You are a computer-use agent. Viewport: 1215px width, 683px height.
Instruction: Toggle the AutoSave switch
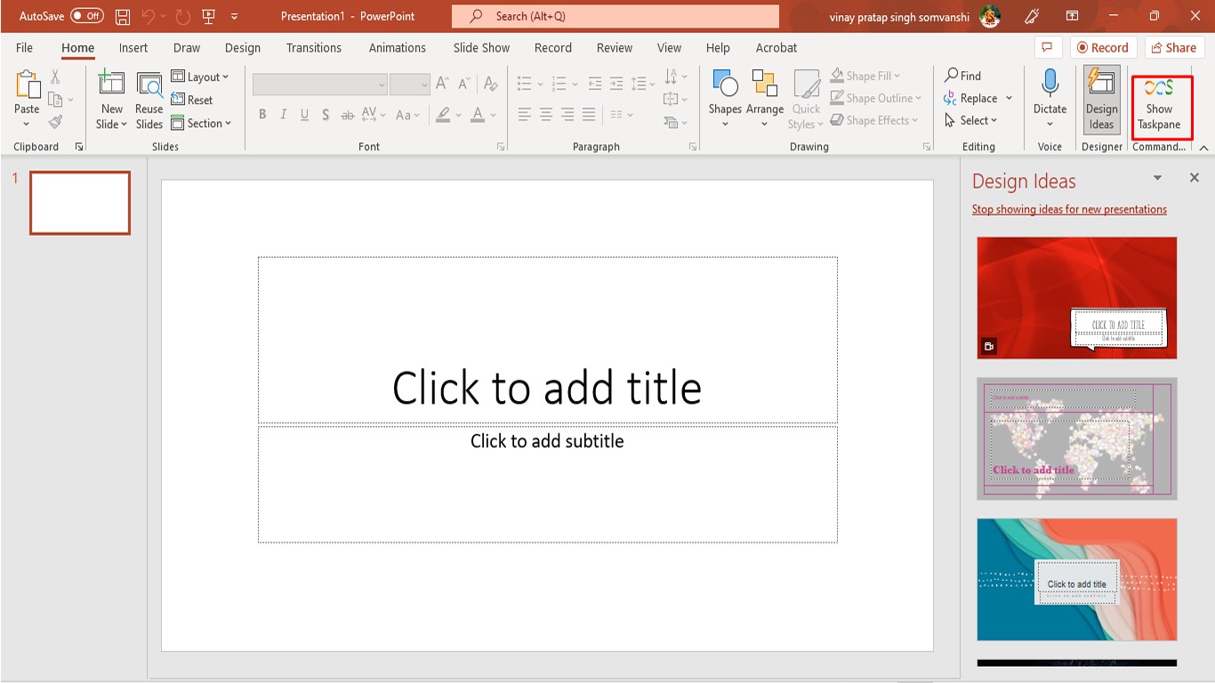click(86, 16)
